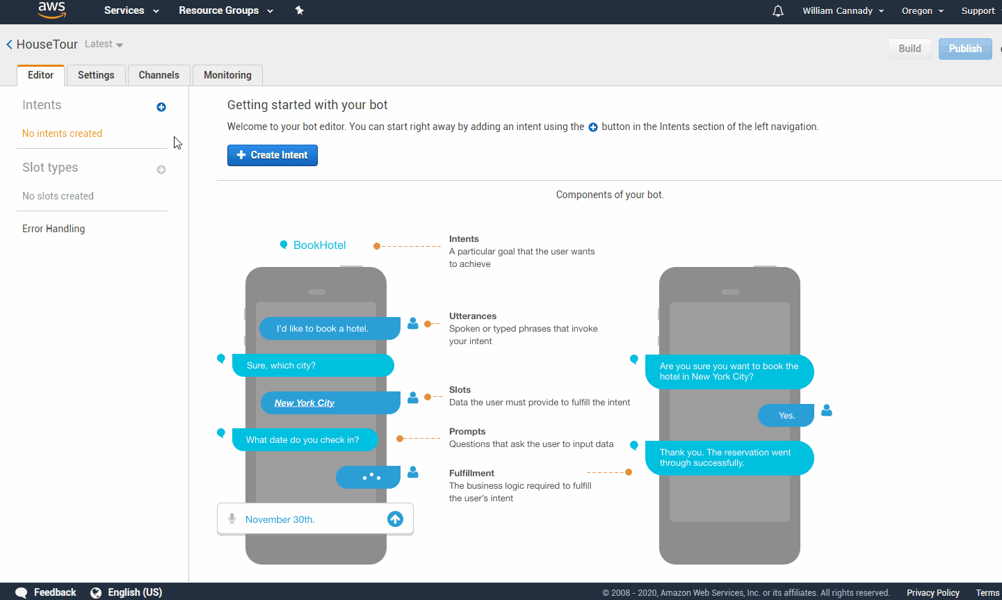This screenshot has height=600, width=1002.
Task: Click the microphone icon in the input box
Action: pos(232,519)
